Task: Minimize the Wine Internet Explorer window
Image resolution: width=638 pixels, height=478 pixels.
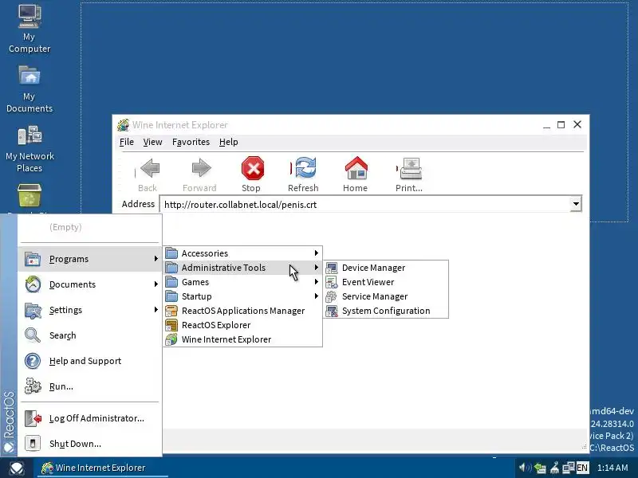Action: pyautogui.click(x=546, y=125)
